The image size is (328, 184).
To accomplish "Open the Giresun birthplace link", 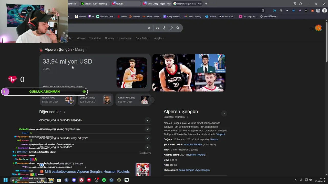I will coord(214,140).
